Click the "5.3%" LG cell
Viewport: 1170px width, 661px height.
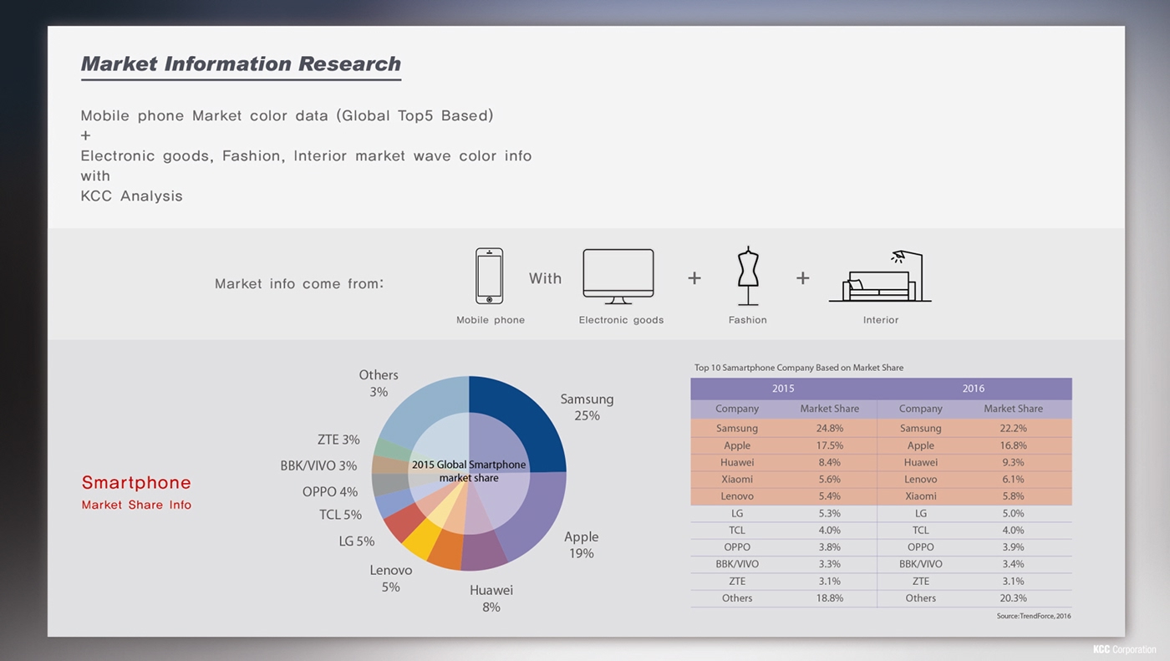[830, 513]
